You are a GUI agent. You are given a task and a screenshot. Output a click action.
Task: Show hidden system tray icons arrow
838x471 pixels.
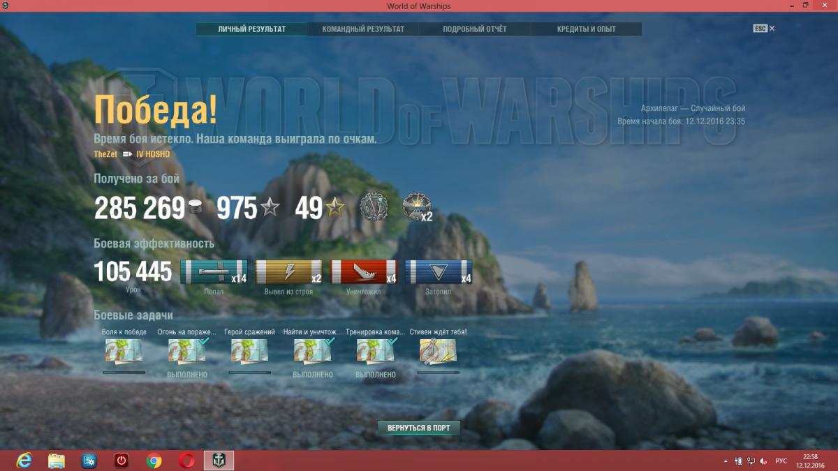[x=726, y=461]
